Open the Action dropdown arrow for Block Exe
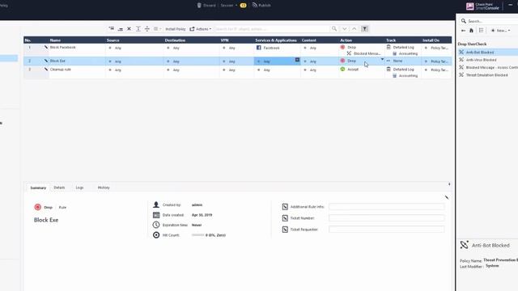 [382, 60]
